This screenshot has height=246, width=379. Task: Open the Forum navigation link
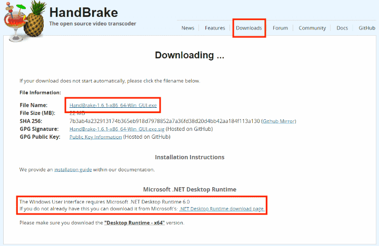tap(280, 28)
